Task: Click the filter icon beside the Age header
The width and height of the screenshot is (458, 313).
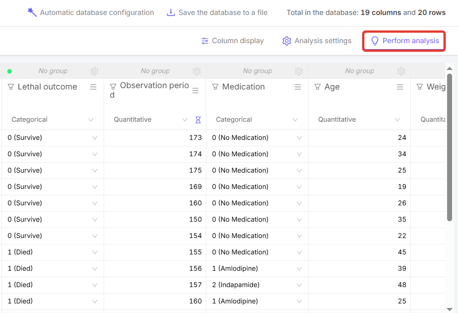Action: pyautogui.click(x=318, y=87)
